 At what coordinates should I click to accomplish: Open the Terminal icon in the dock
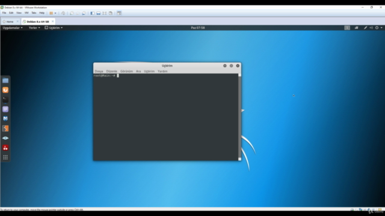click(x=5, y=100)
